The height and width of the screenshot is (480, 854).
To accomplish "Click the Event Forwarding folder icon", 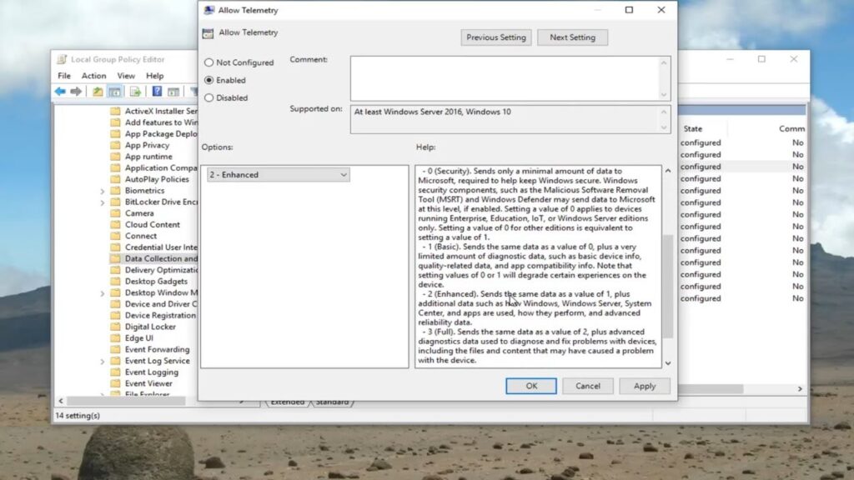I will click(115, 349).
